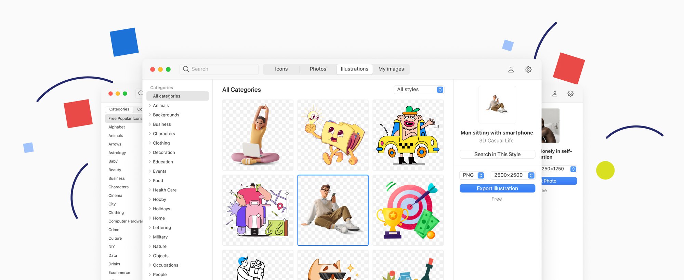This screenshot has width=684, height=280.
Task: Open the All styles dropdown
Action: pyautogui.click(x=419, y=90)
